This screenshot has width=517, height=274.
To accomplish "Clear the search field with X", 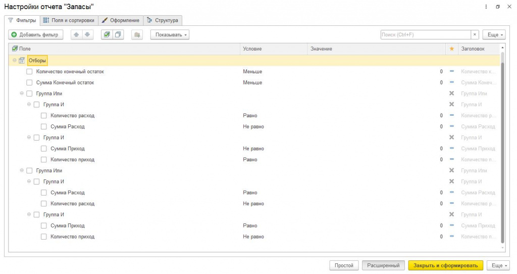I will [475, 35].
